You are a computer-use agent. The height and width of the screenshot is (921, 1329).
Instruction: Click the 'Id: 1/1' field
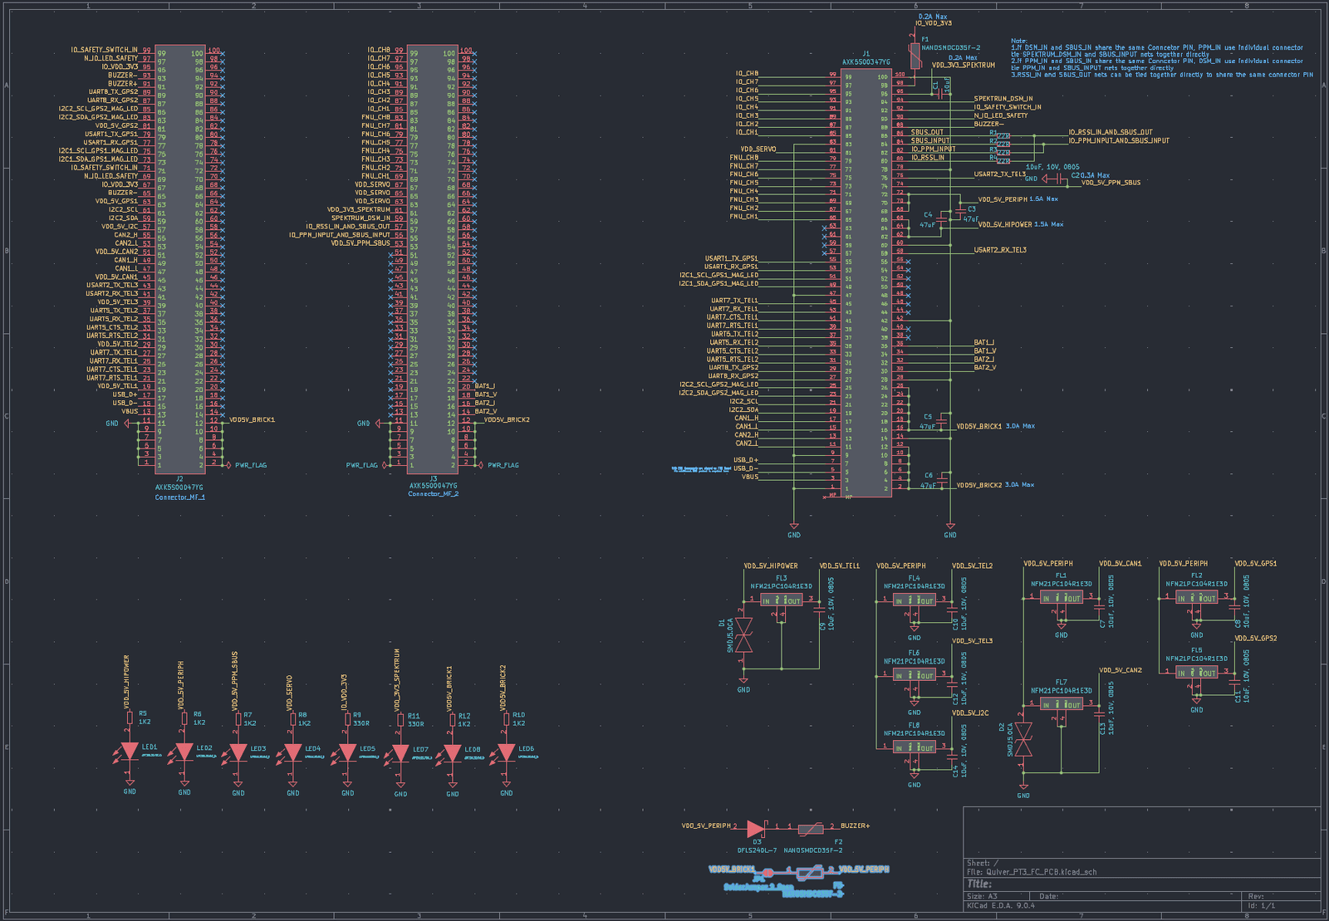1262,905
